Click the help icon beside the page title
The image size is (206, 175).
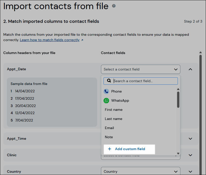point(113,5)
